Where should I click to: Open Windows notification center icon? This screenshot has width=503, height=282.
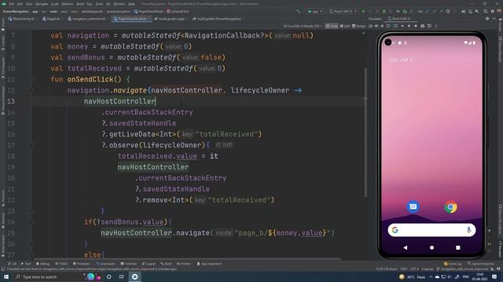click(x=494, y=277)
